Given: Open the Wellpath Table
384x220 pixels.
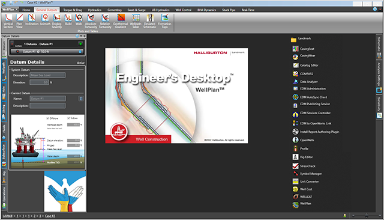Looking at the screenshot, I should [136, 21].
